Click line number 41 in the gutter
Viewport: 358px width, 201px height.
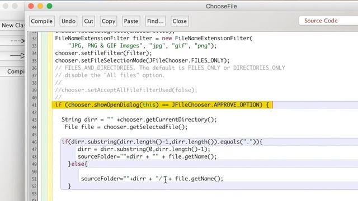pos(34,105)
